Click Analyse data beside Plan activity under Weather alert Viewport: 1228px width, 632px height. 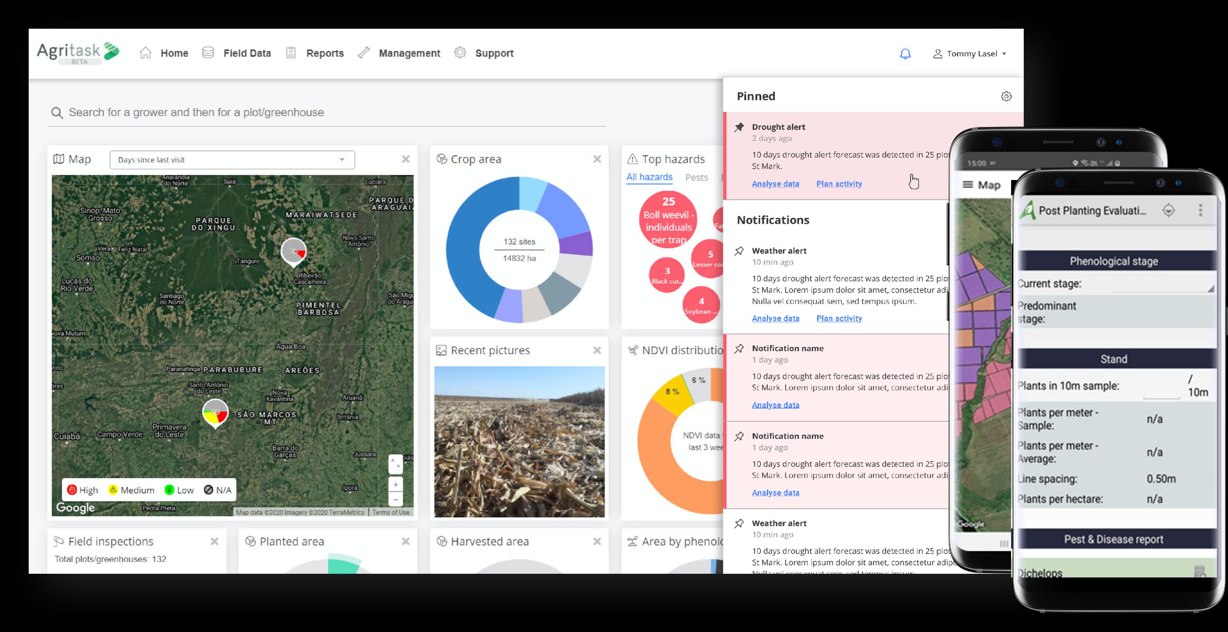click(776, 318)
